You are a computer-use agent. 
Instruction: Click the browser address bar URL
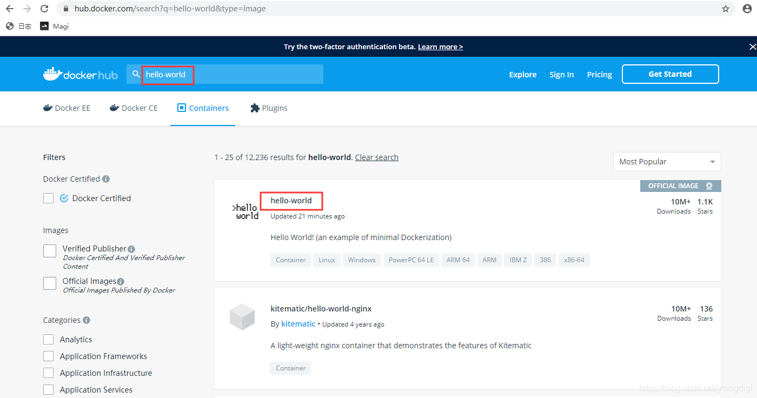click(170, 9)
